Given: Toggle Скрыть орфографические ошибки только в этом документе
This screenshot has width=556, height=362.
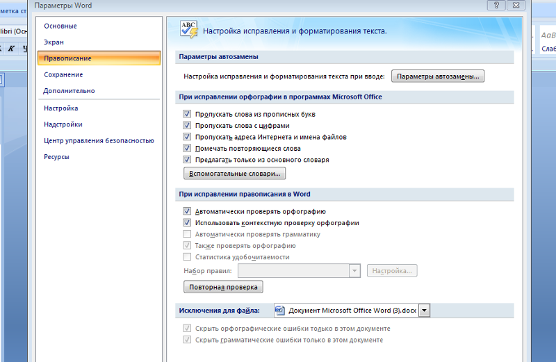Looking at the screenshot, I should pos(187,329).
